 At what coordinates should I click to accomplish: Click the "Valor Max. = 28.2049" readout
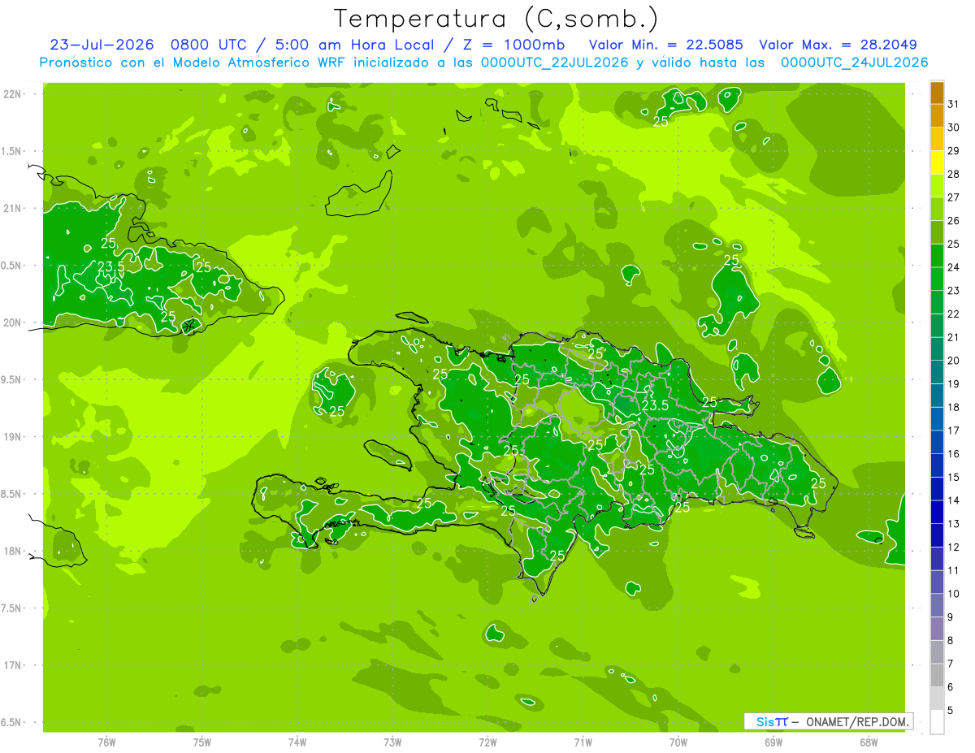point(838,45)
